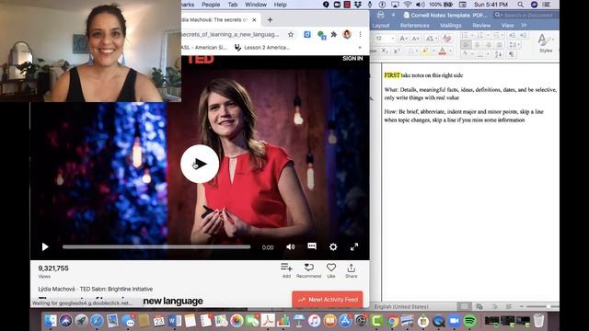Viewport: 589px width, 331px height.
Task: Switch to Word's Layout tab
Action: [x=380, y=25]
